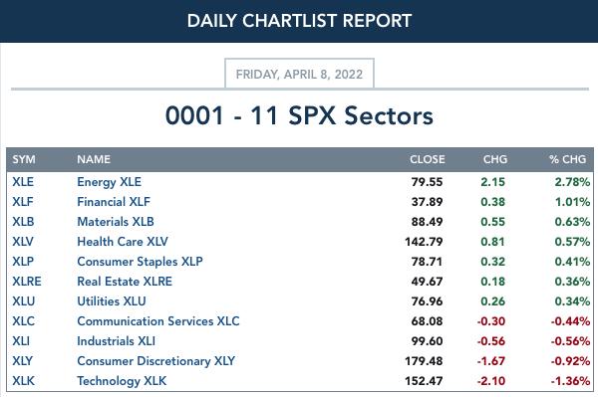The image size is (598, 397).
Task: Open Consumer Discretionary XLY link
Action: (156, 361)
